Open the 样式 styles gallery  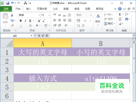pyautogui.click(x=98, y=19)
